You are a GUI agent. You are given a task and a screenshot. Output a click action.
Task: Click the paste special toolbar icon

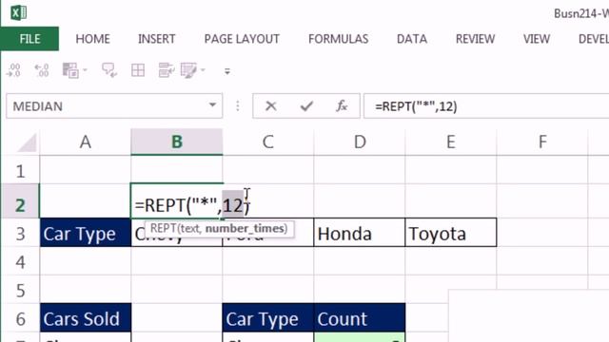(x=70, y=70)
